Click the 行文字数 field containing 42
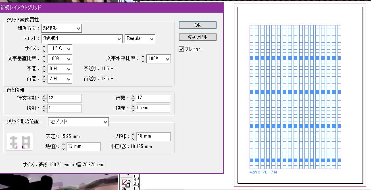Image resolution: width=371 pixels, height=190 pixels. (x=65, y=98)
